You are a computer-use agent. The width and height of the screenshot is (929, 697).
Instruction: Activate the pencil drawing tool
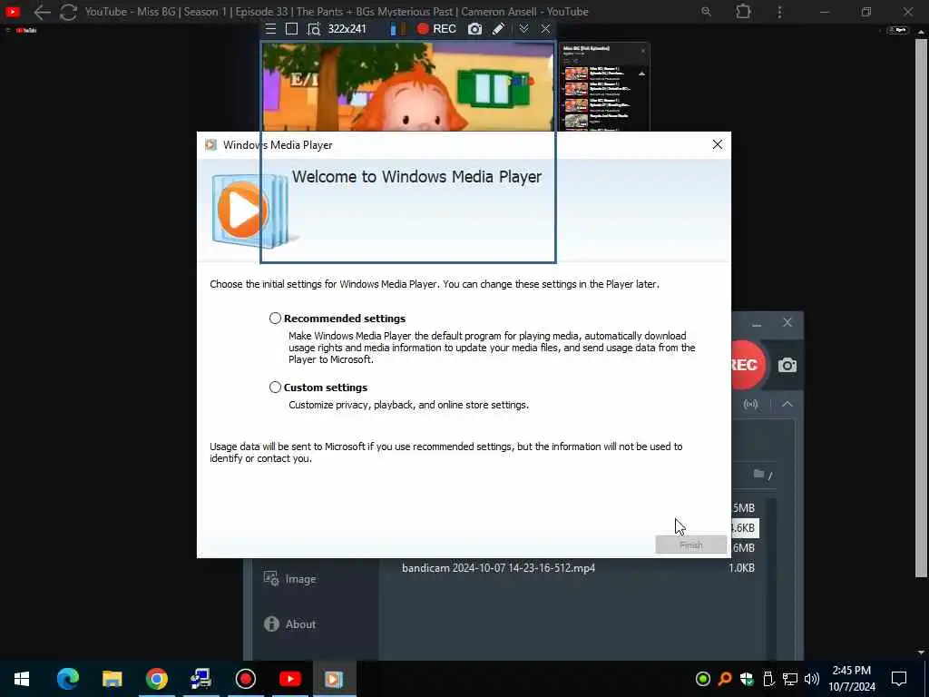click(x=499, y=29)
